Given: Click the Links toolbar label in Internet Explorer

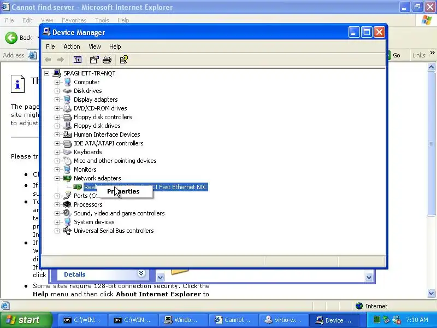Looking at the screenshot, I should click(418, 55).
